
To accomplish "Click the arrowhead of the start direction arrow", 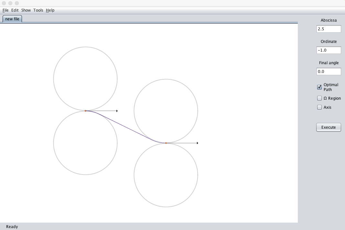I will (117, 111).
